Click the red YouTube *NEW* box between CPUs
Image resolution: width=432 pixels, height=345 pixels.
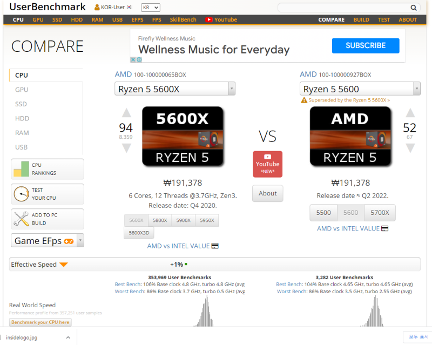click(x=267, y=164)
